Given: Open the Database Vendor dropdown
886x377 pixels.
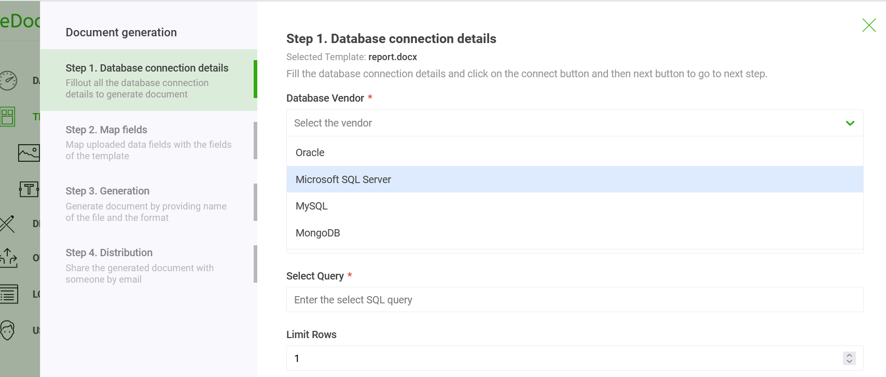Looking at the screenshot, I should pos(575,123).
